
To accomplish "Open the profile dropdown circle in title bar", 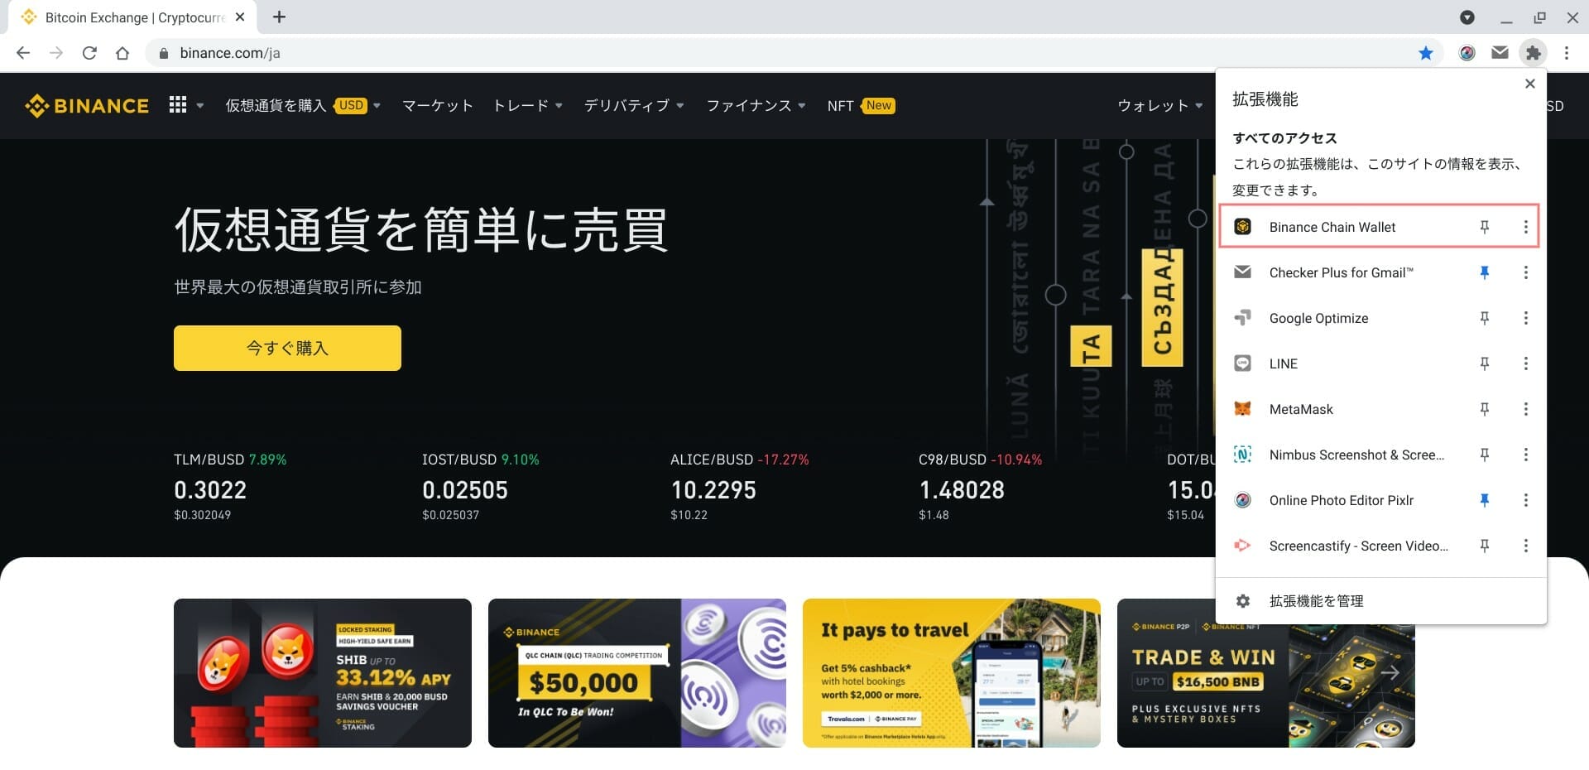I will point(1467,17).
